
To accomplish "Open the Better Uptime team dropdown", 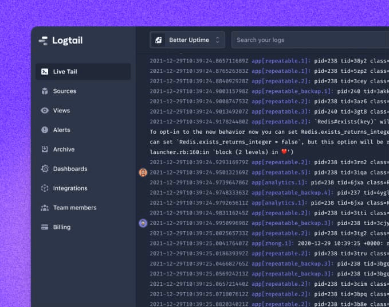I will coord(188,40).
